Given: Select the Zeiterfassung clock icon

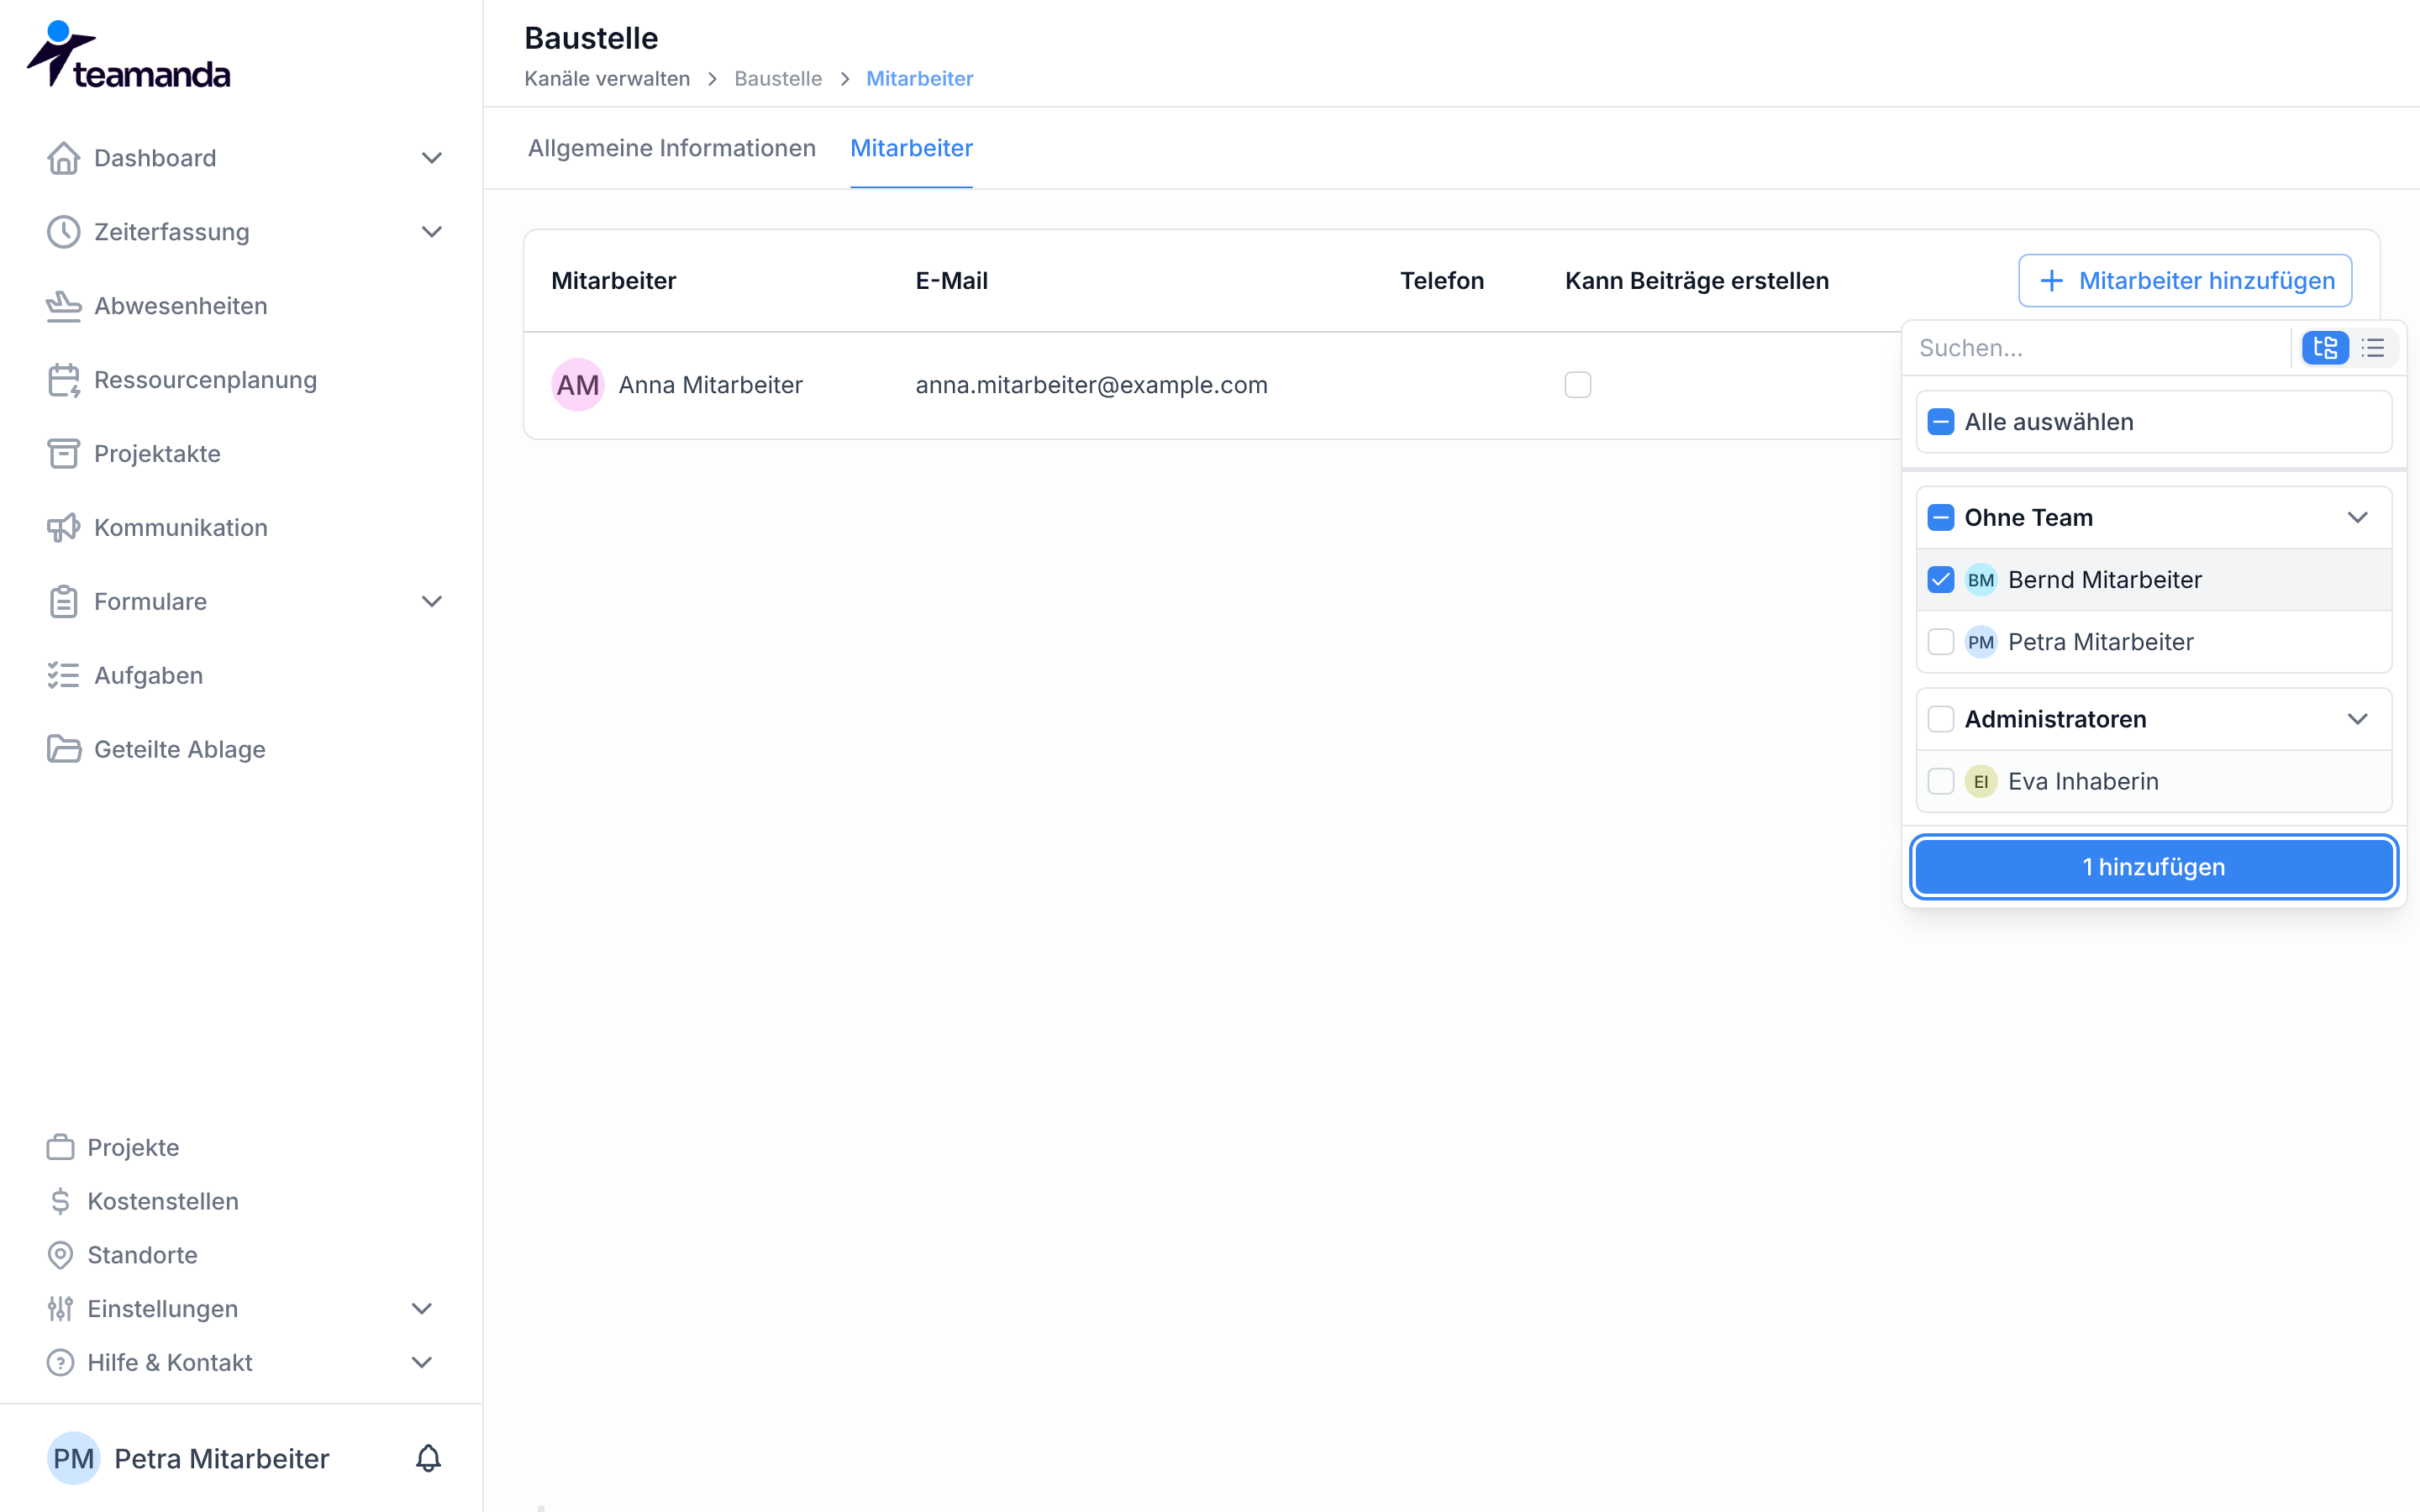Looking at the screenshot, I should (x=63, y=232).
